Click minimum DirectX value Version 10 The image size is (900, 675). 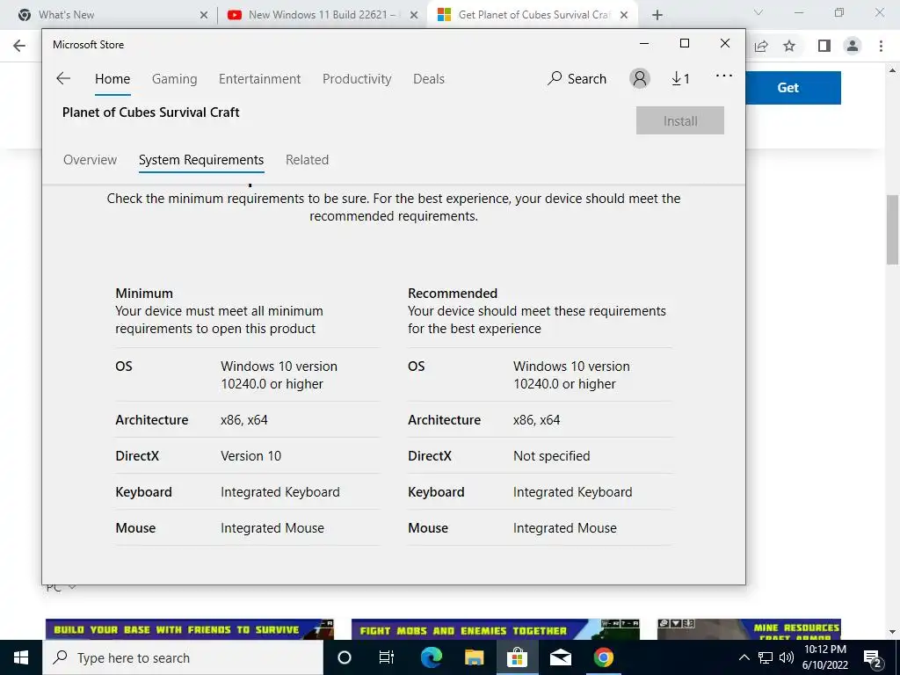coord(250,456)
